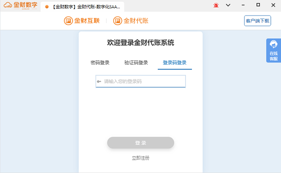The height and width of the screenshot is (173, 281).
Task: Switch to 验证码登录 tab
Action: click(136, 63)
